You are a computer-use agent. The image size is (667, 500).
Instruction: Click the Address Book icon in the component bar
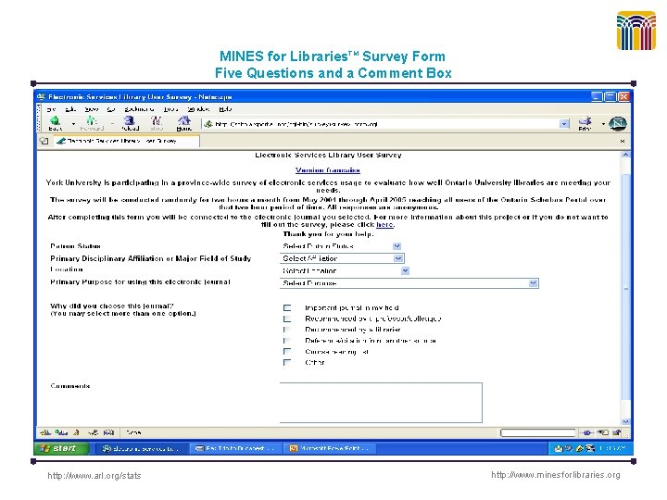pos(109,432)
